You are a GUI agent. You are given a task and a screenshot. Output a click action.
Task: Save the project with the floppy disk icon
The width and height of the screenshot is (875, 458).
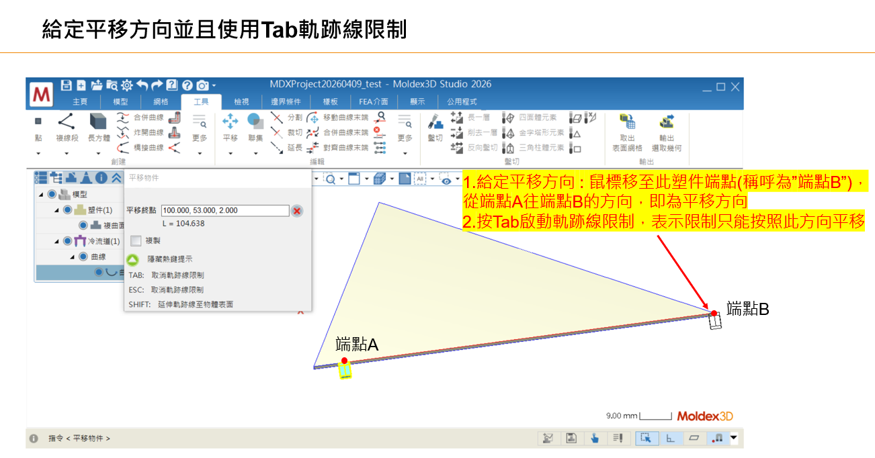tap(66, 85)
